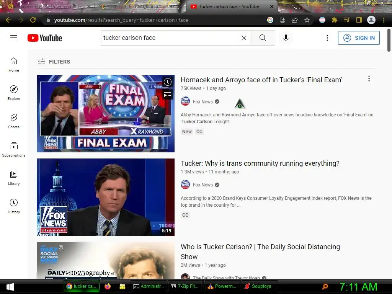Close the tucker carlson face tab
The width and height of the screenshot is (392, 294).
[272, 7]
